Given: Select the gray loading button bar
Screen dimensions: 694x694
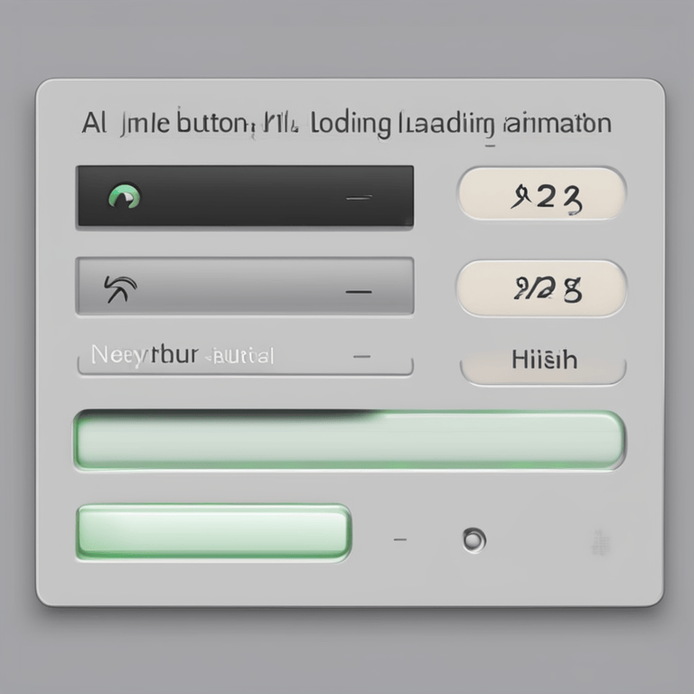Looking at the screenshot, I should click(245, 286).
